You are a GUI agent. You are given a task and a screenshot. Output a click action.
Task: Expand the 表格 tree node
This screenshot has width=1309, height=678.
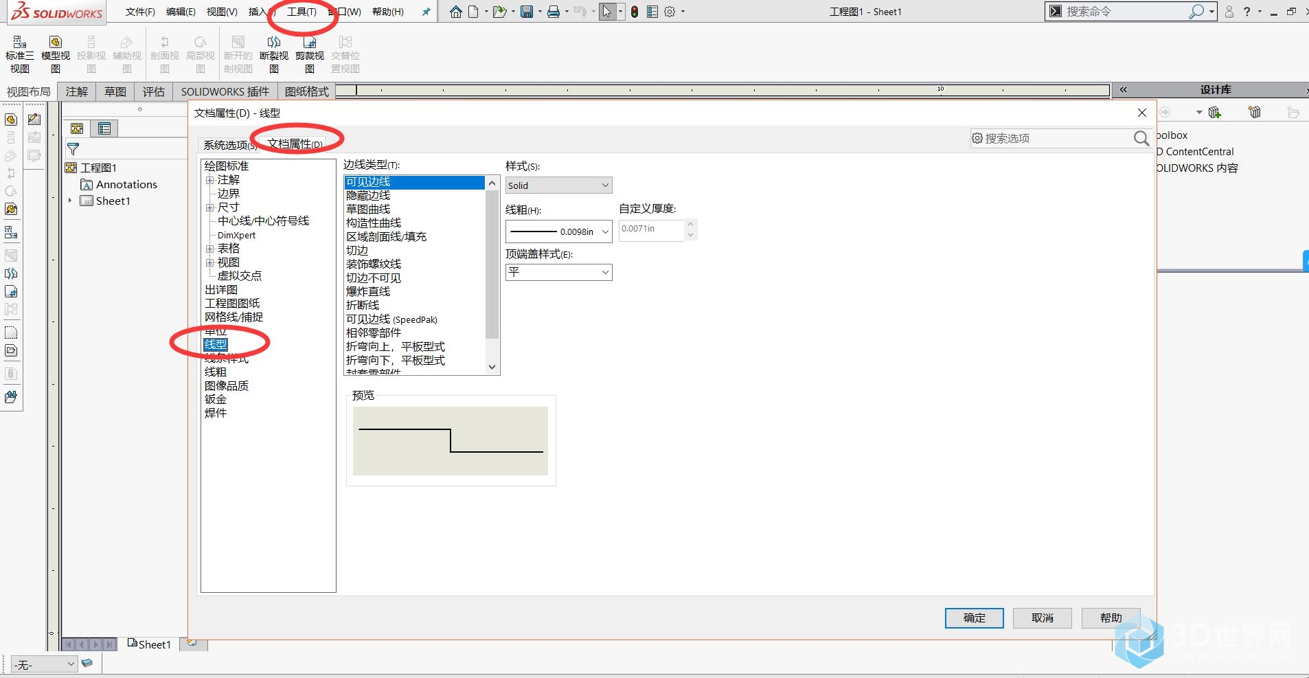(x=210, y=249)
